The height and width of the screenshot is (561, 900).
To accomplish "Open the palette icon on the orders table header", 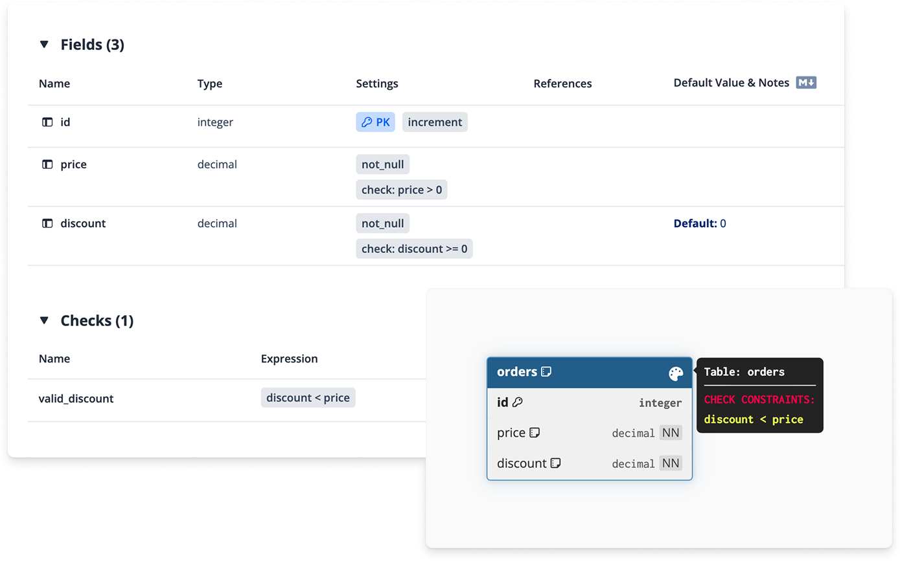I will tap(676, 372).
